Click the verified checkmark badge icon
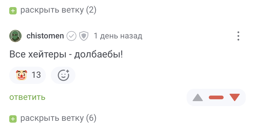 [x=72, y=36]
